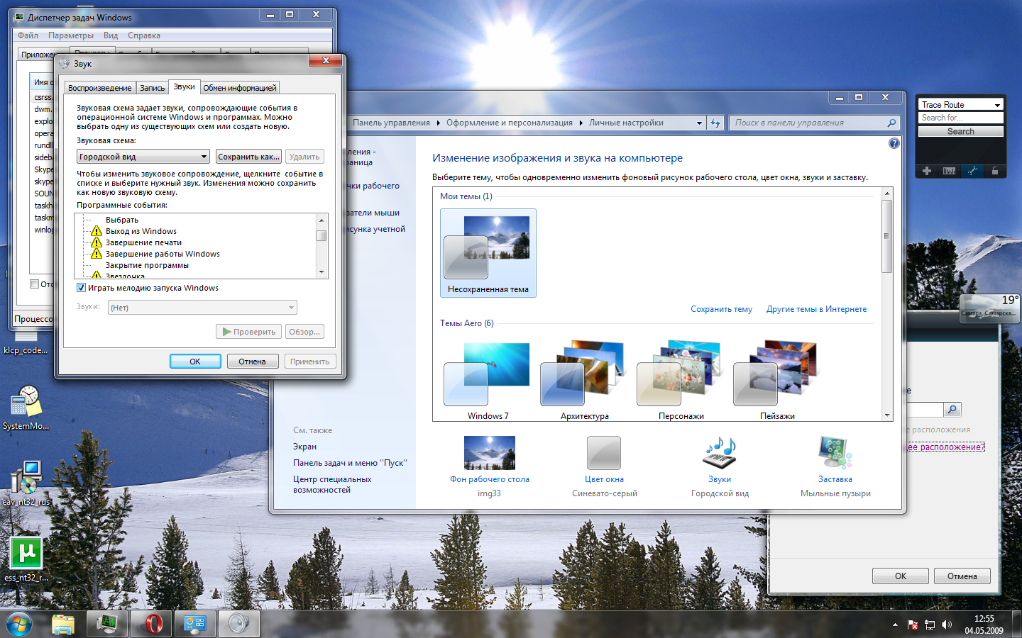Select the Control Panel taskbar button
This screenshot has width=1022, height=638.
point(195,624)
